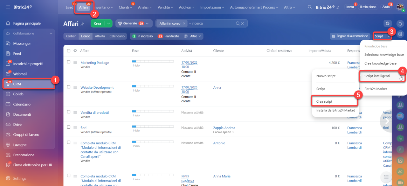This screenshot has width=407, height=186.
Task: Open the AC avatar on right rail
Action: 400,171
